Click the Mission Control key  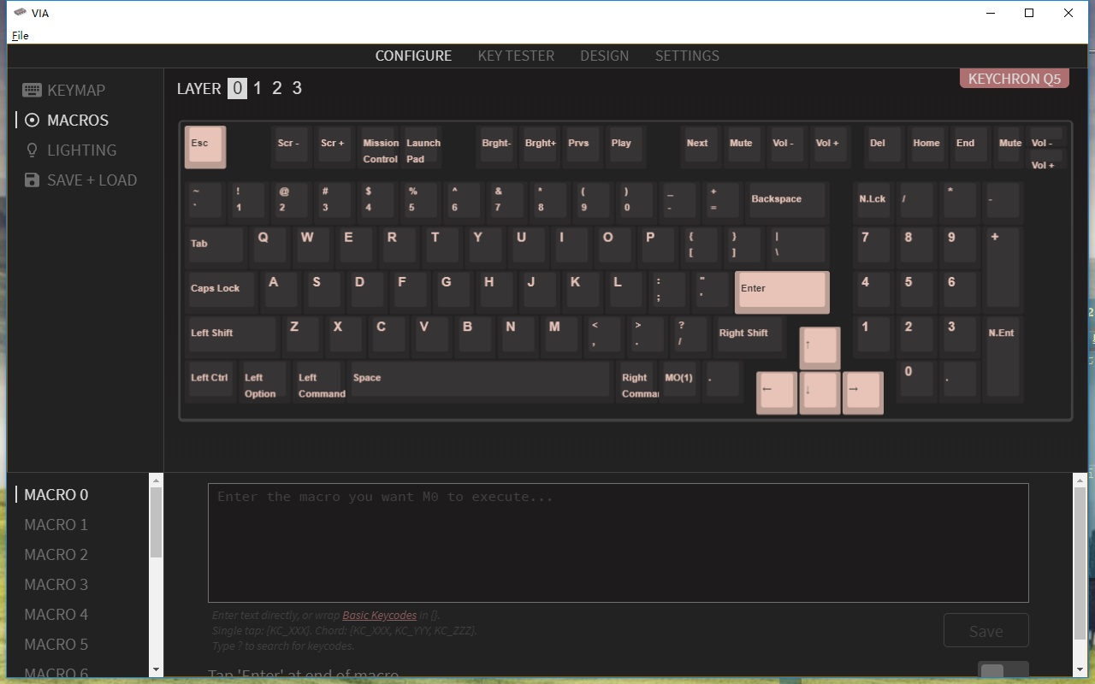(380, 147)
